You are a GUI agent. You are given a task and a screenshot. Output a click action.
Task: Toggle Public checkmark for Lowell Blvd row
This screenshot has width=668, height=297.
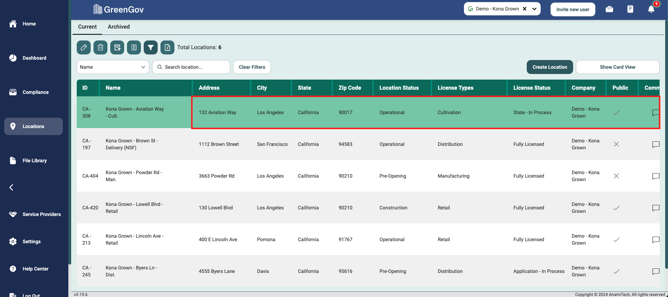tap(616, 208)
